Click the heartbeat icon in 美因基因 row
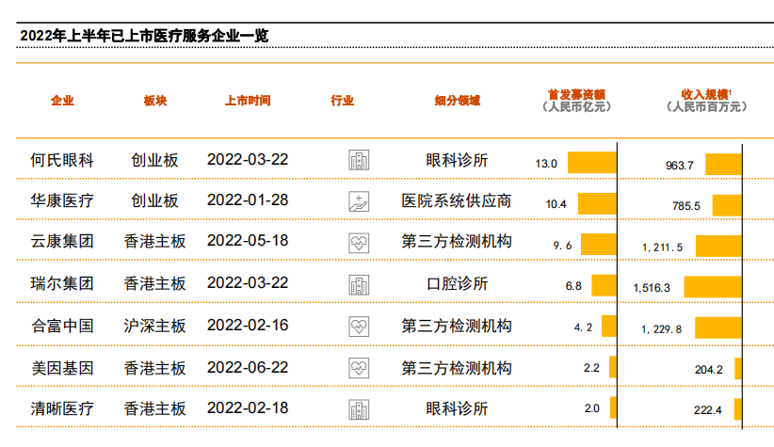This screenshot has width=774, height=447. pos(359,368)
